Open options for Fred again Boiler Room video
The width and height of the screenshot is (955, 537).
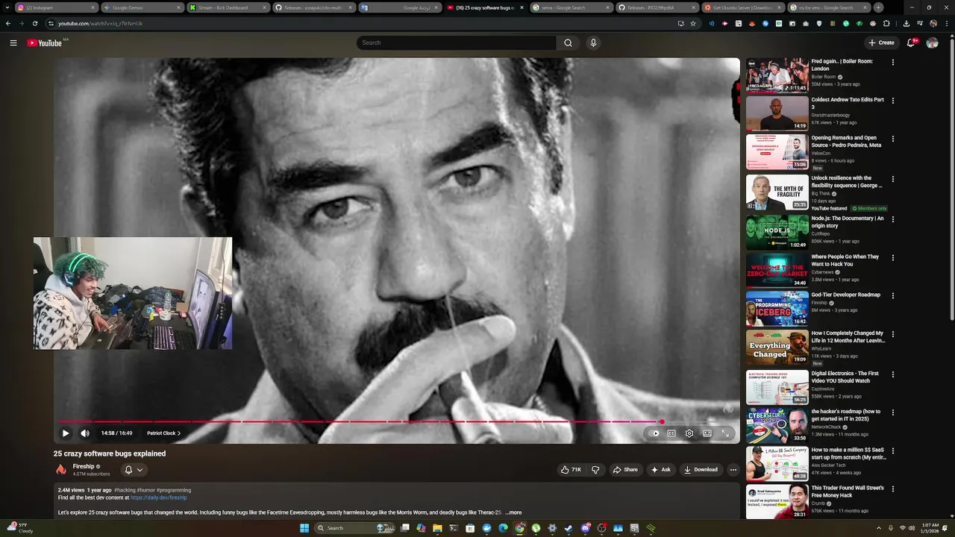click(892, 63)
